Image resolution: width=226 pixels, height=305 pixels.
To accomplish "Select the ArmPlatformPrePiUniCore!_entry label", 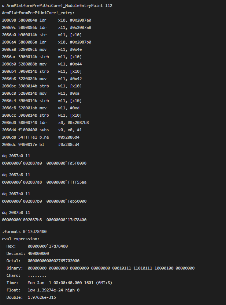I will (x=38, y=13).
